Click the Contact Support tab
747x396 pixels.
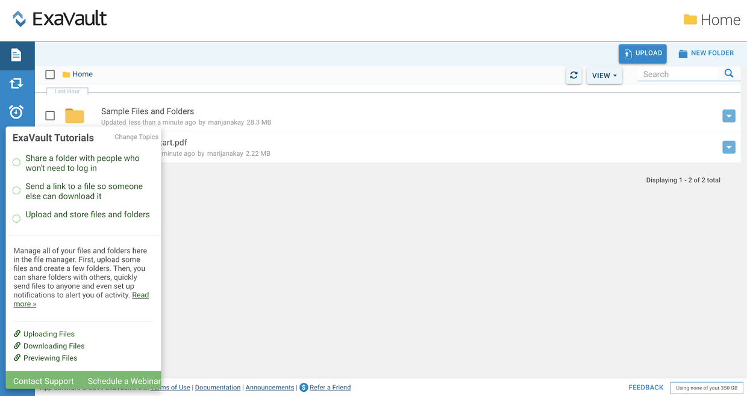(x=43, y=381)
